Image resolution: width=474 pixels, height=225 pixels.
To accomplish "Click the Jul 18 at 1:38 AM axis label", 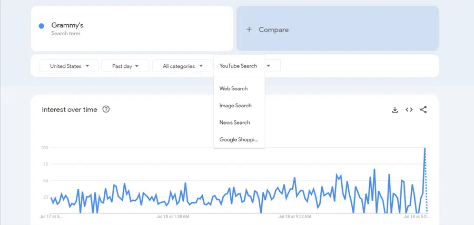I will [173, 216].
